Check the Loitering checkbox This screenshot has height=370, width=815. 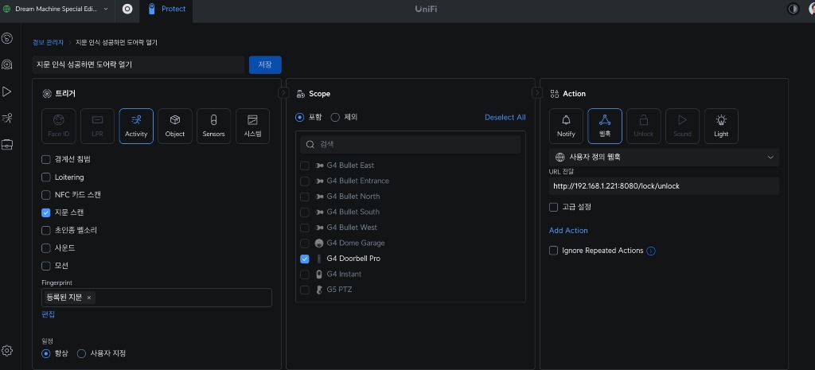click(x=46, y=177)
